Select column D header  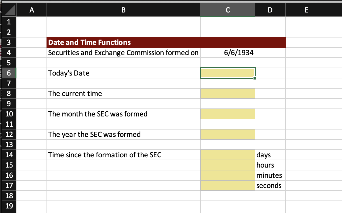(270, 10)
